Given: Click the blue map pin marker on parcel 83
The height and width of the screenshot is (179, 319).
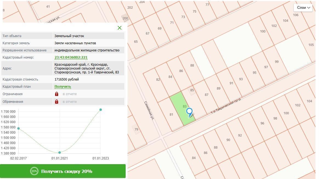Looking at the screenshot, I should (x=190, y=112).
